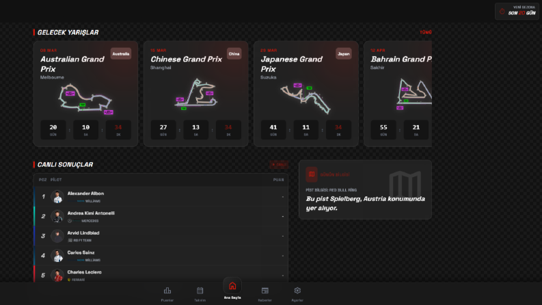
Task: Click the 12 Apr date on Bahrain card
Action: click(x=378, y=51)
